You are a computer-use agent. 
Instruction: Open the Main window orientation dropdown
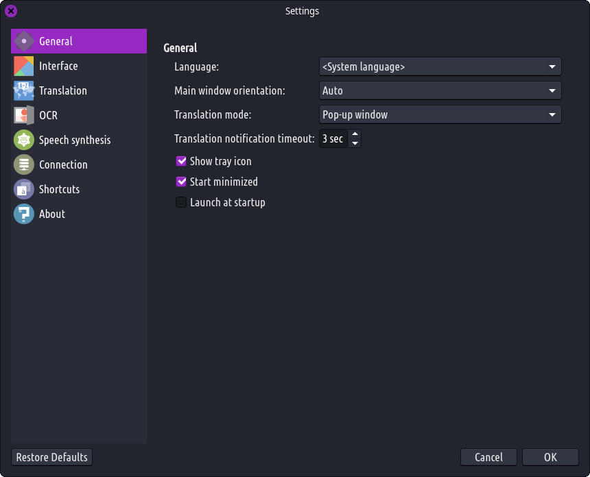[440, 90]
